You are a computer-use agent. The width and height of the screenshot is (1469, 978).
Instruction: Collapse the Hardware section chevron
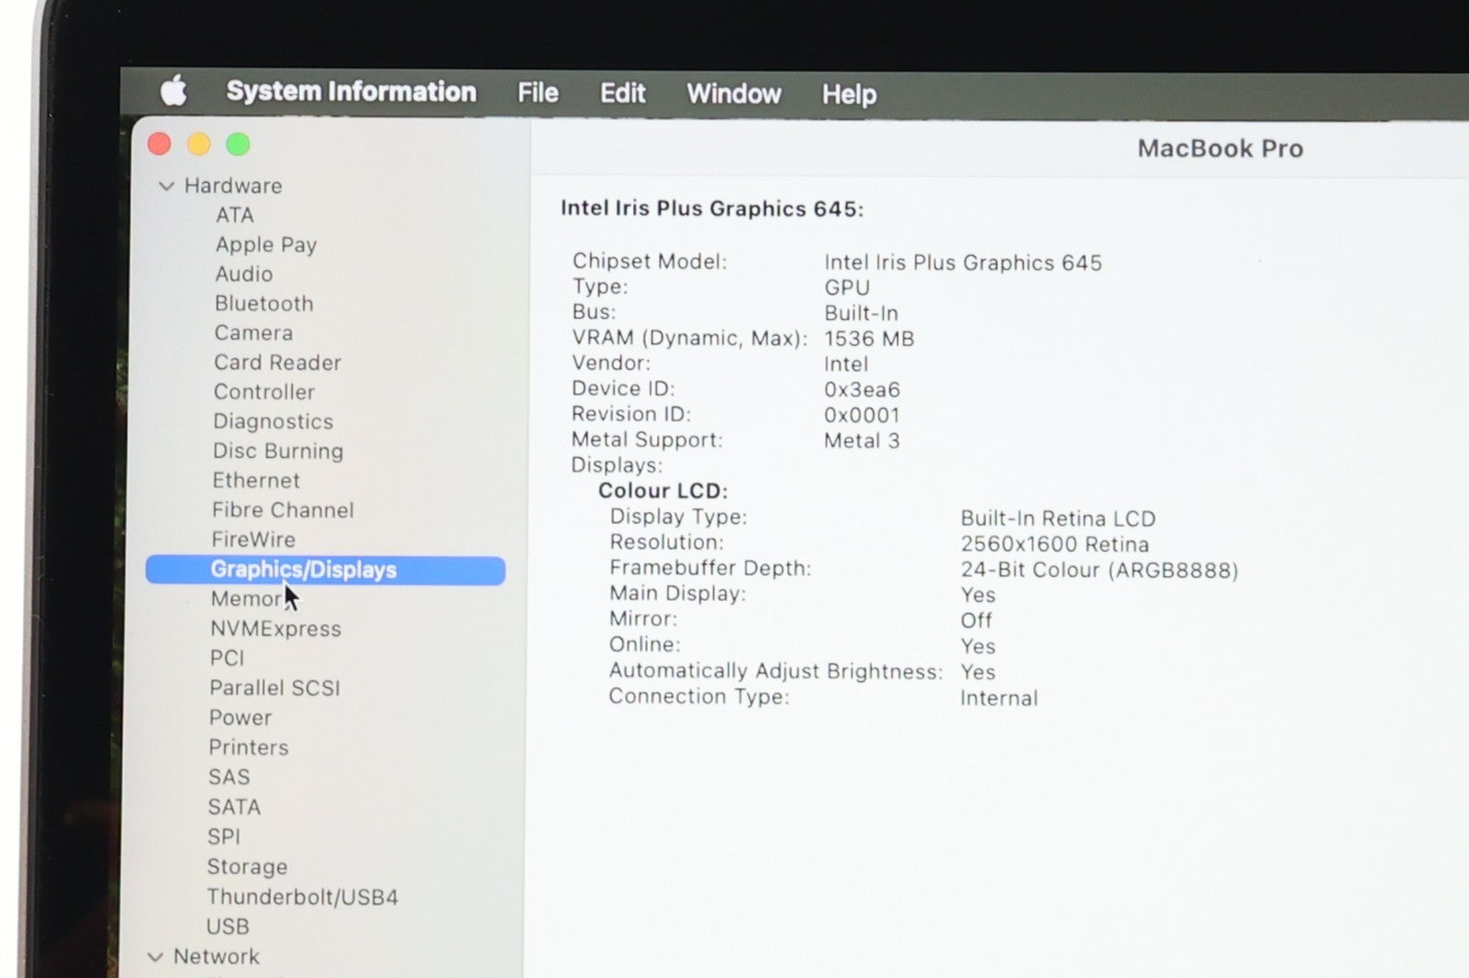click(x=166, y=186)
